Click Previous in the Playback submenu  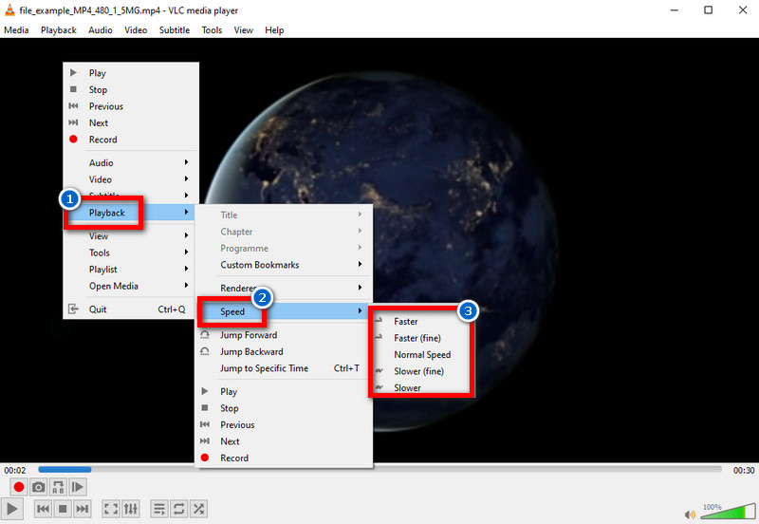[284, 424]
